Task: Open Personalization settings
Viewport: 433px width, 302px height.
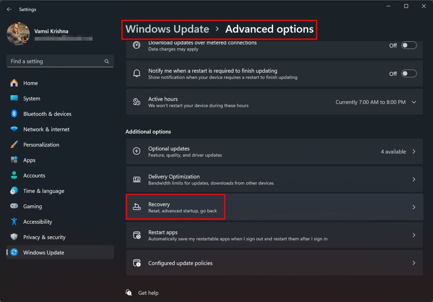Action: [x=60, y=145]
